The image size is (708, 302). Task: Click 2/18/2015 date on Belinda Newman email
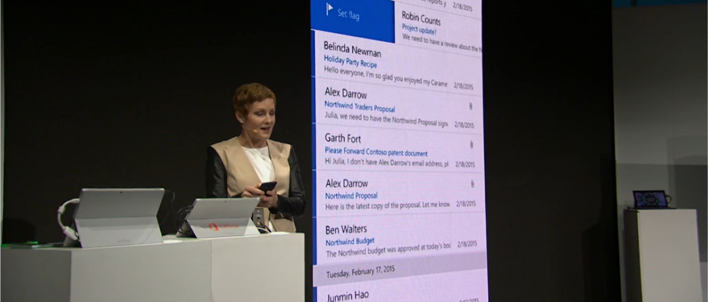[463, 86]
